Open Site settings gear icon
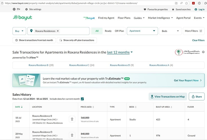The width and height of the screenshot is (207, 140). coord(26,9)
